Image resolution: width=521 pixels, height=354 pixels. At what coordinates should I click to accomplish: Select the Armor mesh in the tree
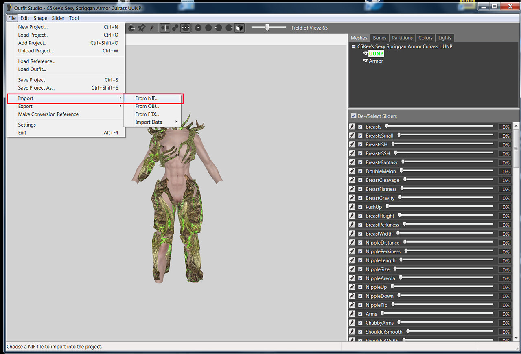click(x=376, y=61)
